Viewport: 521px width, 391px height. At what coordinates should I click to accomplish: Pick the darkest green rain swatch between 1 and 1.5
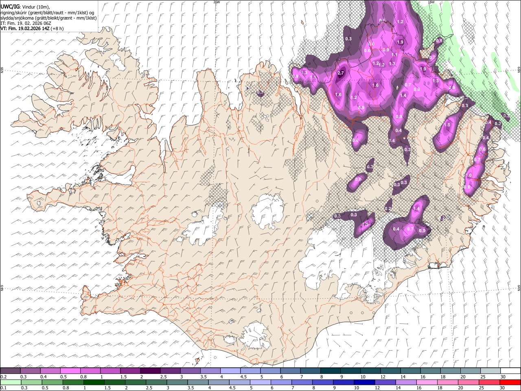point(94,382)
